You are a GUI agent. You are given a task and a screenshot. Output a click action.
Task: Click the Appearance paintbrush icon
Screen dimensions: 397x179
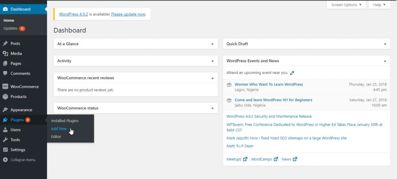point(5,110)
